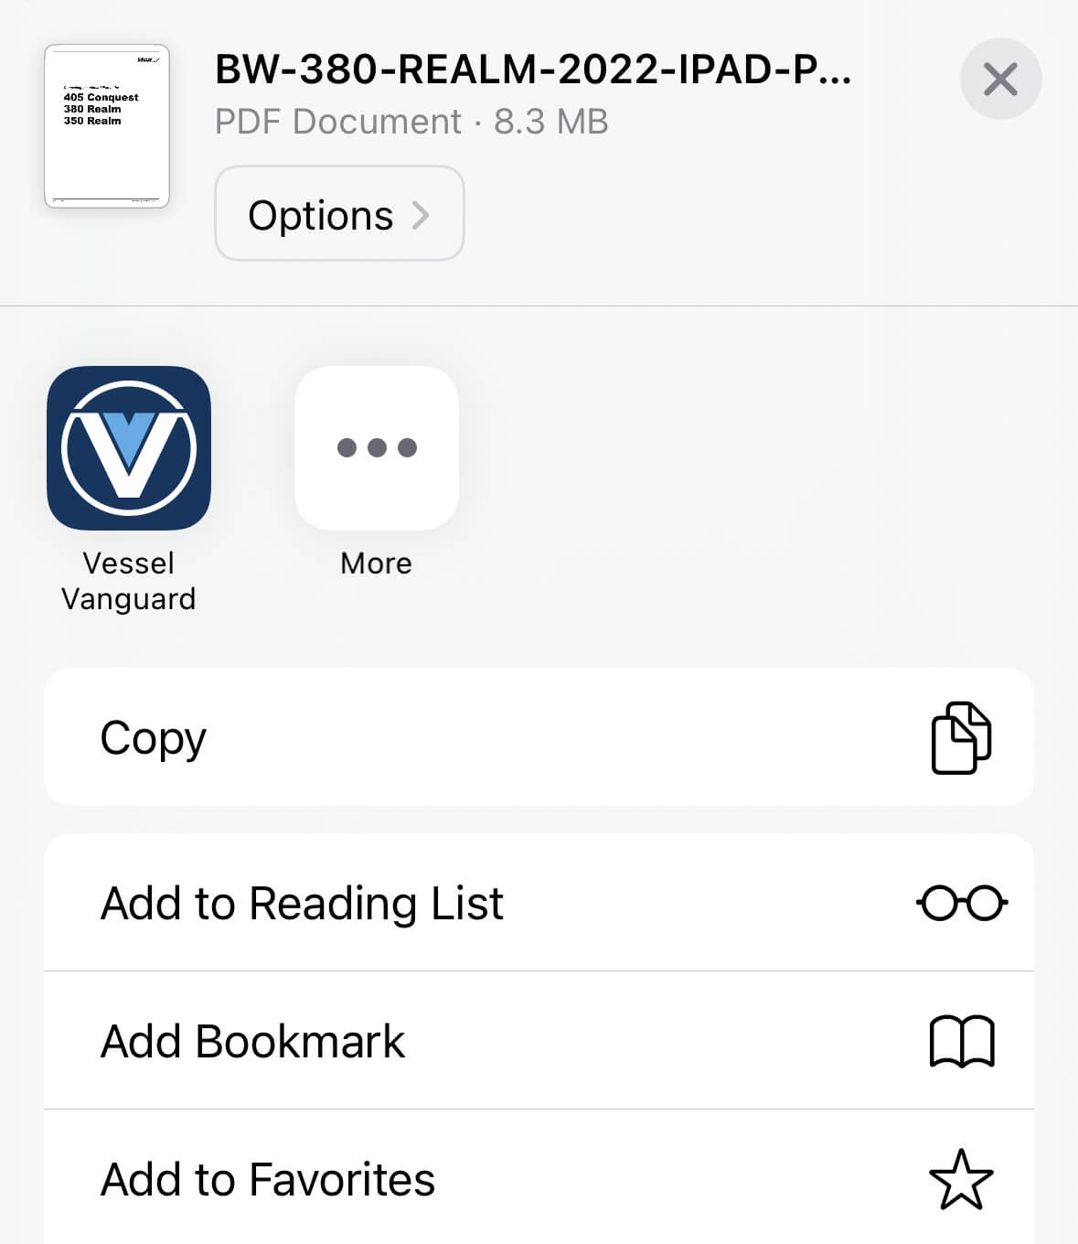Choose Add to Favorites

[267, 1179]
